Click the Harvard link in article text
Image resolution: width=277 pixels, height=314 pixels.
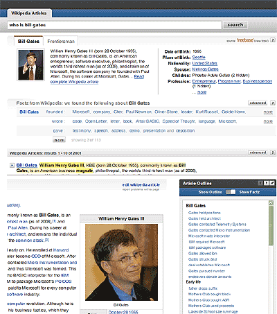point(61,250)
